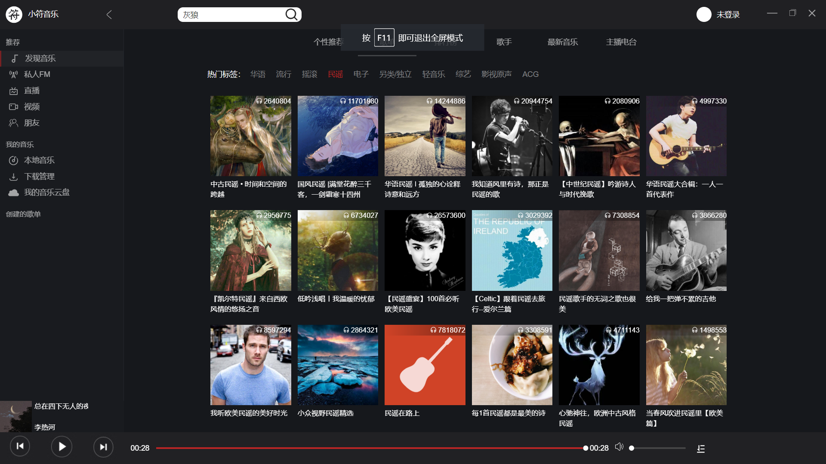Open 发现音乐 in sidebar
This screenshot has width=826, height=464.
[x=62, y=58]
